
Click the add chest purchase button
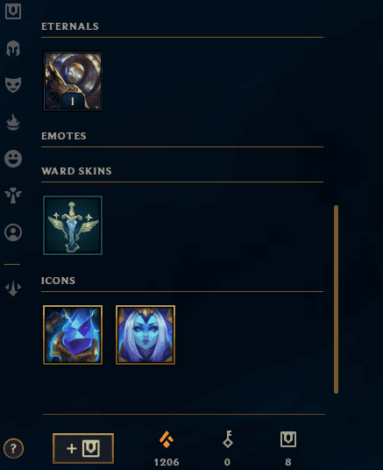click(x=83, y=448)
